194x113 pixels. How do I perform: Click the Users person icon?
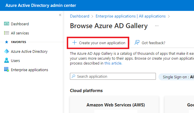[x=7, y=61]
